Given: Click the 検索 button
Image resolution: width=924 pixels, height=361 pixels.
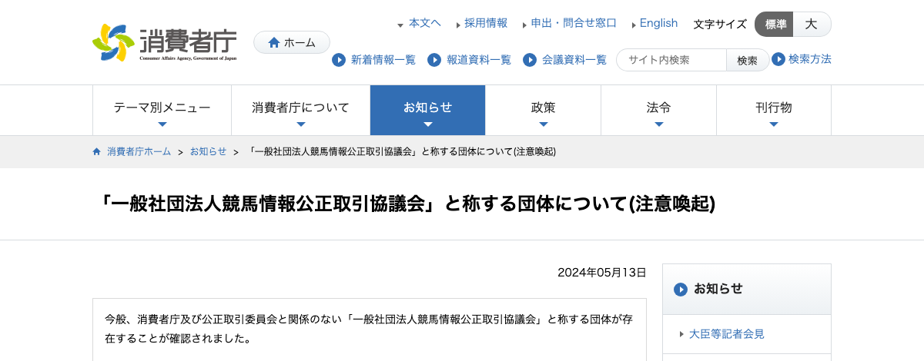Looking at the screenshot, I should pyautogui.click(x=748, y=60).
